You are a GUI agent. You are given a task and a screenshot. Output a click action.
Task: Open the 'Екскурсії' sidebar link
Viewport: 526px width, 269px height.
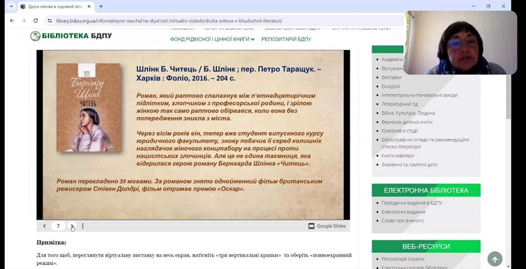pyautogui.click(x=391, y=86)
